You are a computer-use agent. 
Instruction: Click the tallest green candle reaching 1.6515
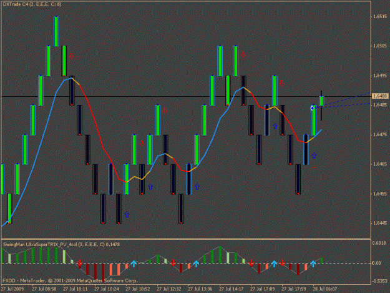(x=56, y=31)
